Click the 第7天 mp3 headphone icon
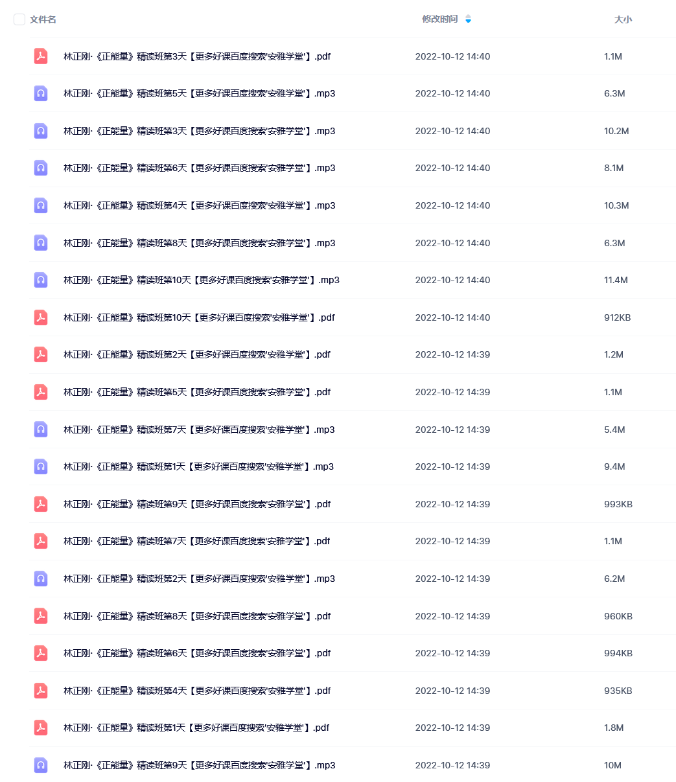 pos(41,430)
